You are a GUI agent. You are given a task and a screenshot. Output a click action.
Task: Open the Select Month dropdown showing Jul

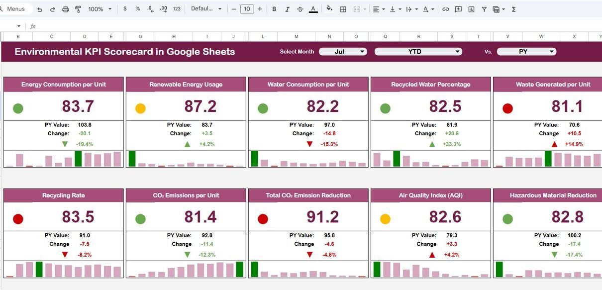pyautogui.click(x=343, y=52)
